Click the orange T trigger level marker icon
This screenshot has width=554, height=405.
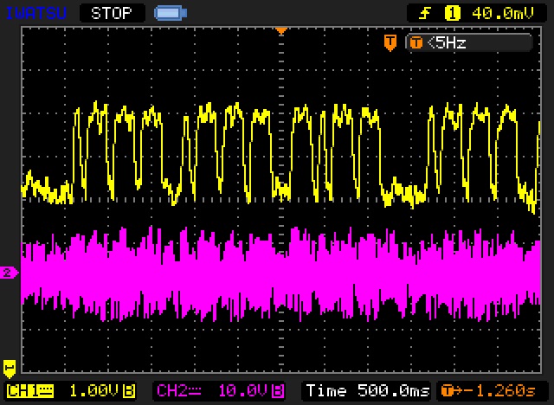(x=390, y=42)
